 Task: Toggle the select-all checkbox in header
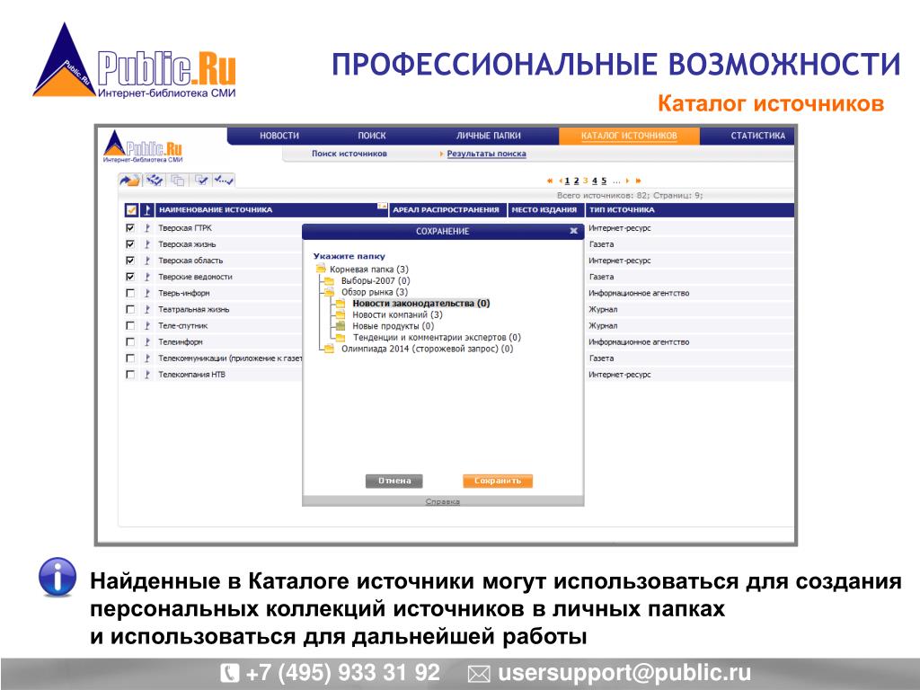(x=131, y=209)
